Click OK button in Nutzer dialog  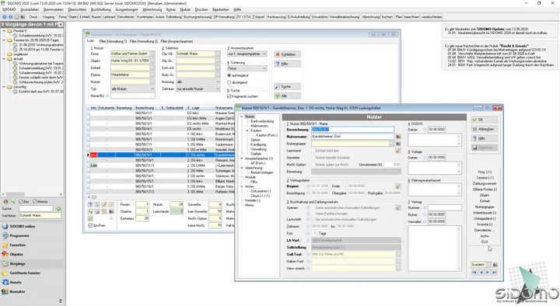pyautogui.click(x=485, y=120)
